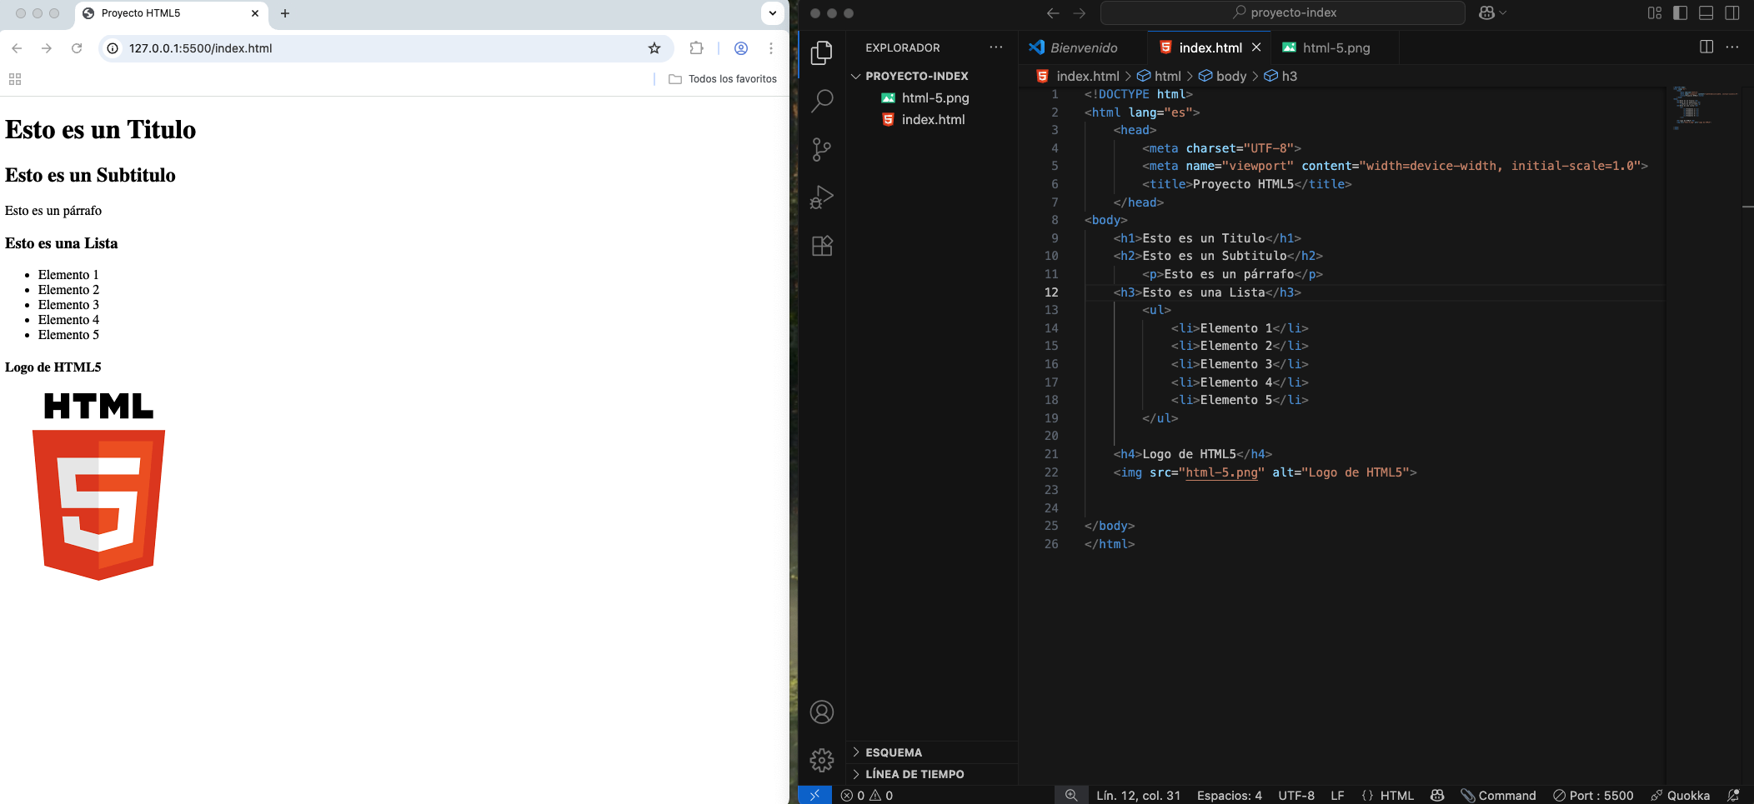Click the Quokka status bar item
The height and width of the screenshot is (804, 1754).
pyautogui.click(x=1681, y=795)
